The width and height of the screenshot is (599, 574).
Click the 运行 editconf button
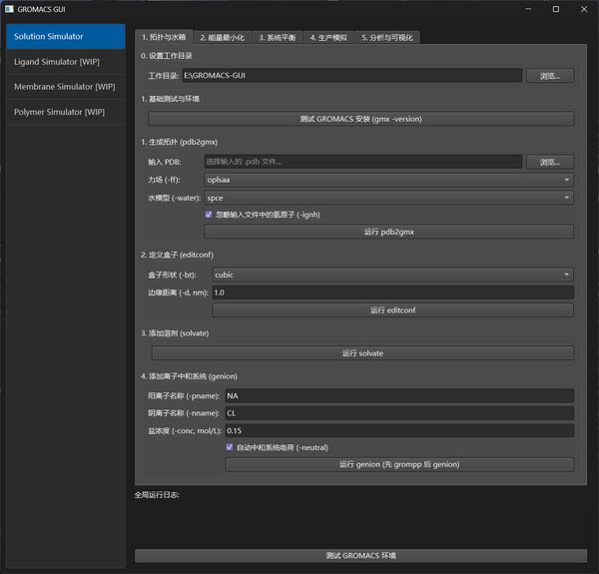pos(392,310)
